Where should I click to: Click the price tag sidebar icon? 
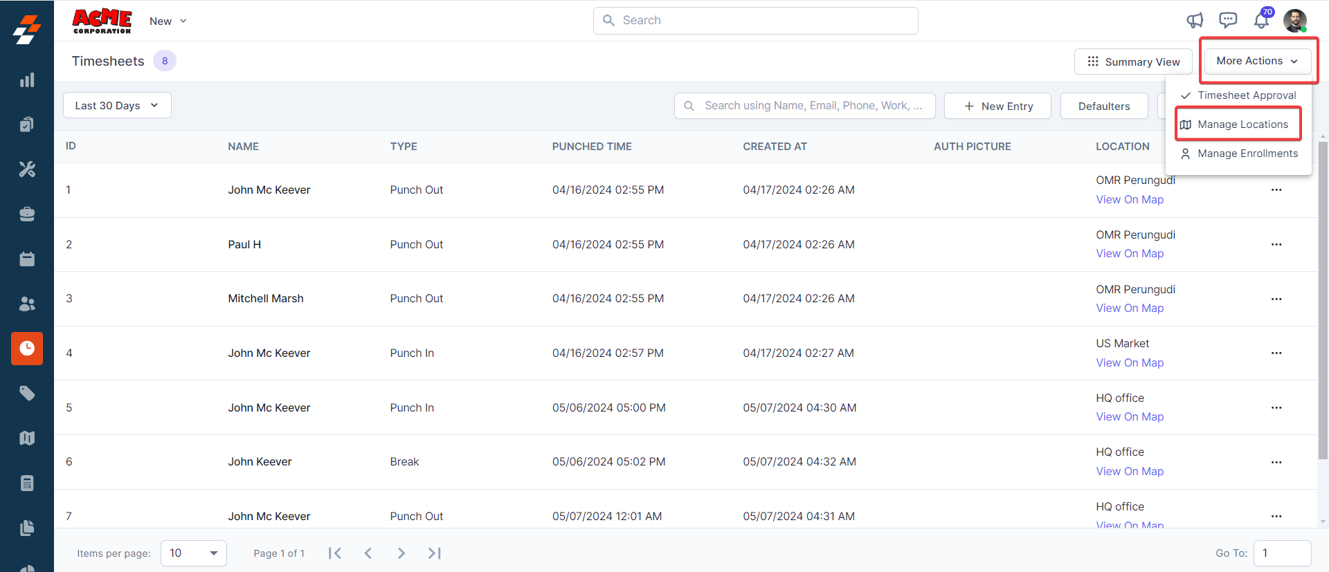pyautogui.click(x=27, y=393)
